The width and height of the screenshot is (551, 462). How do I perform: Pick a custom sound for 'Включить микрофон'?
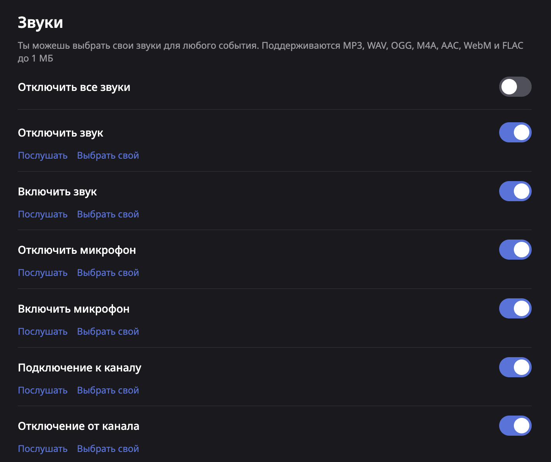108,332
